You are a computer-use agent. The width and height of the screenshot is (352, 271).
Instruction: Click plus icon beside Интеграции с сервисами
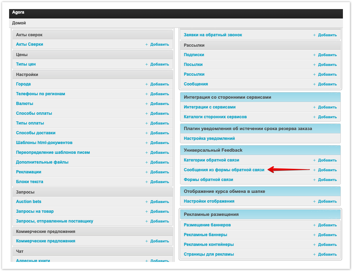pyautogui.click(x=314, y=107)
